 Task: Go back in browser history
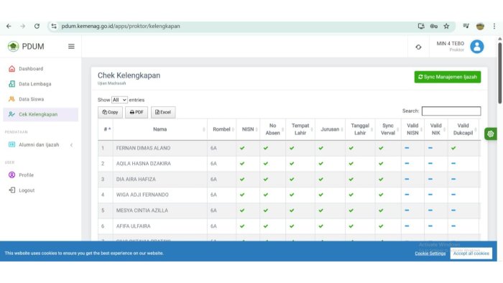coord(9,27)
